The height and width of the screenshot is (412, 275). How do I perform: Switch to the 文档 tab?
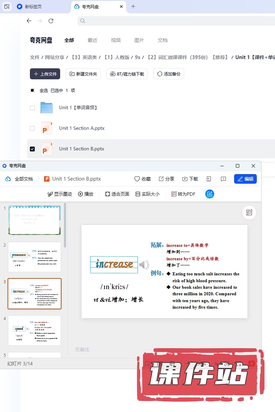pyautogui.click(x=163, y=40)
